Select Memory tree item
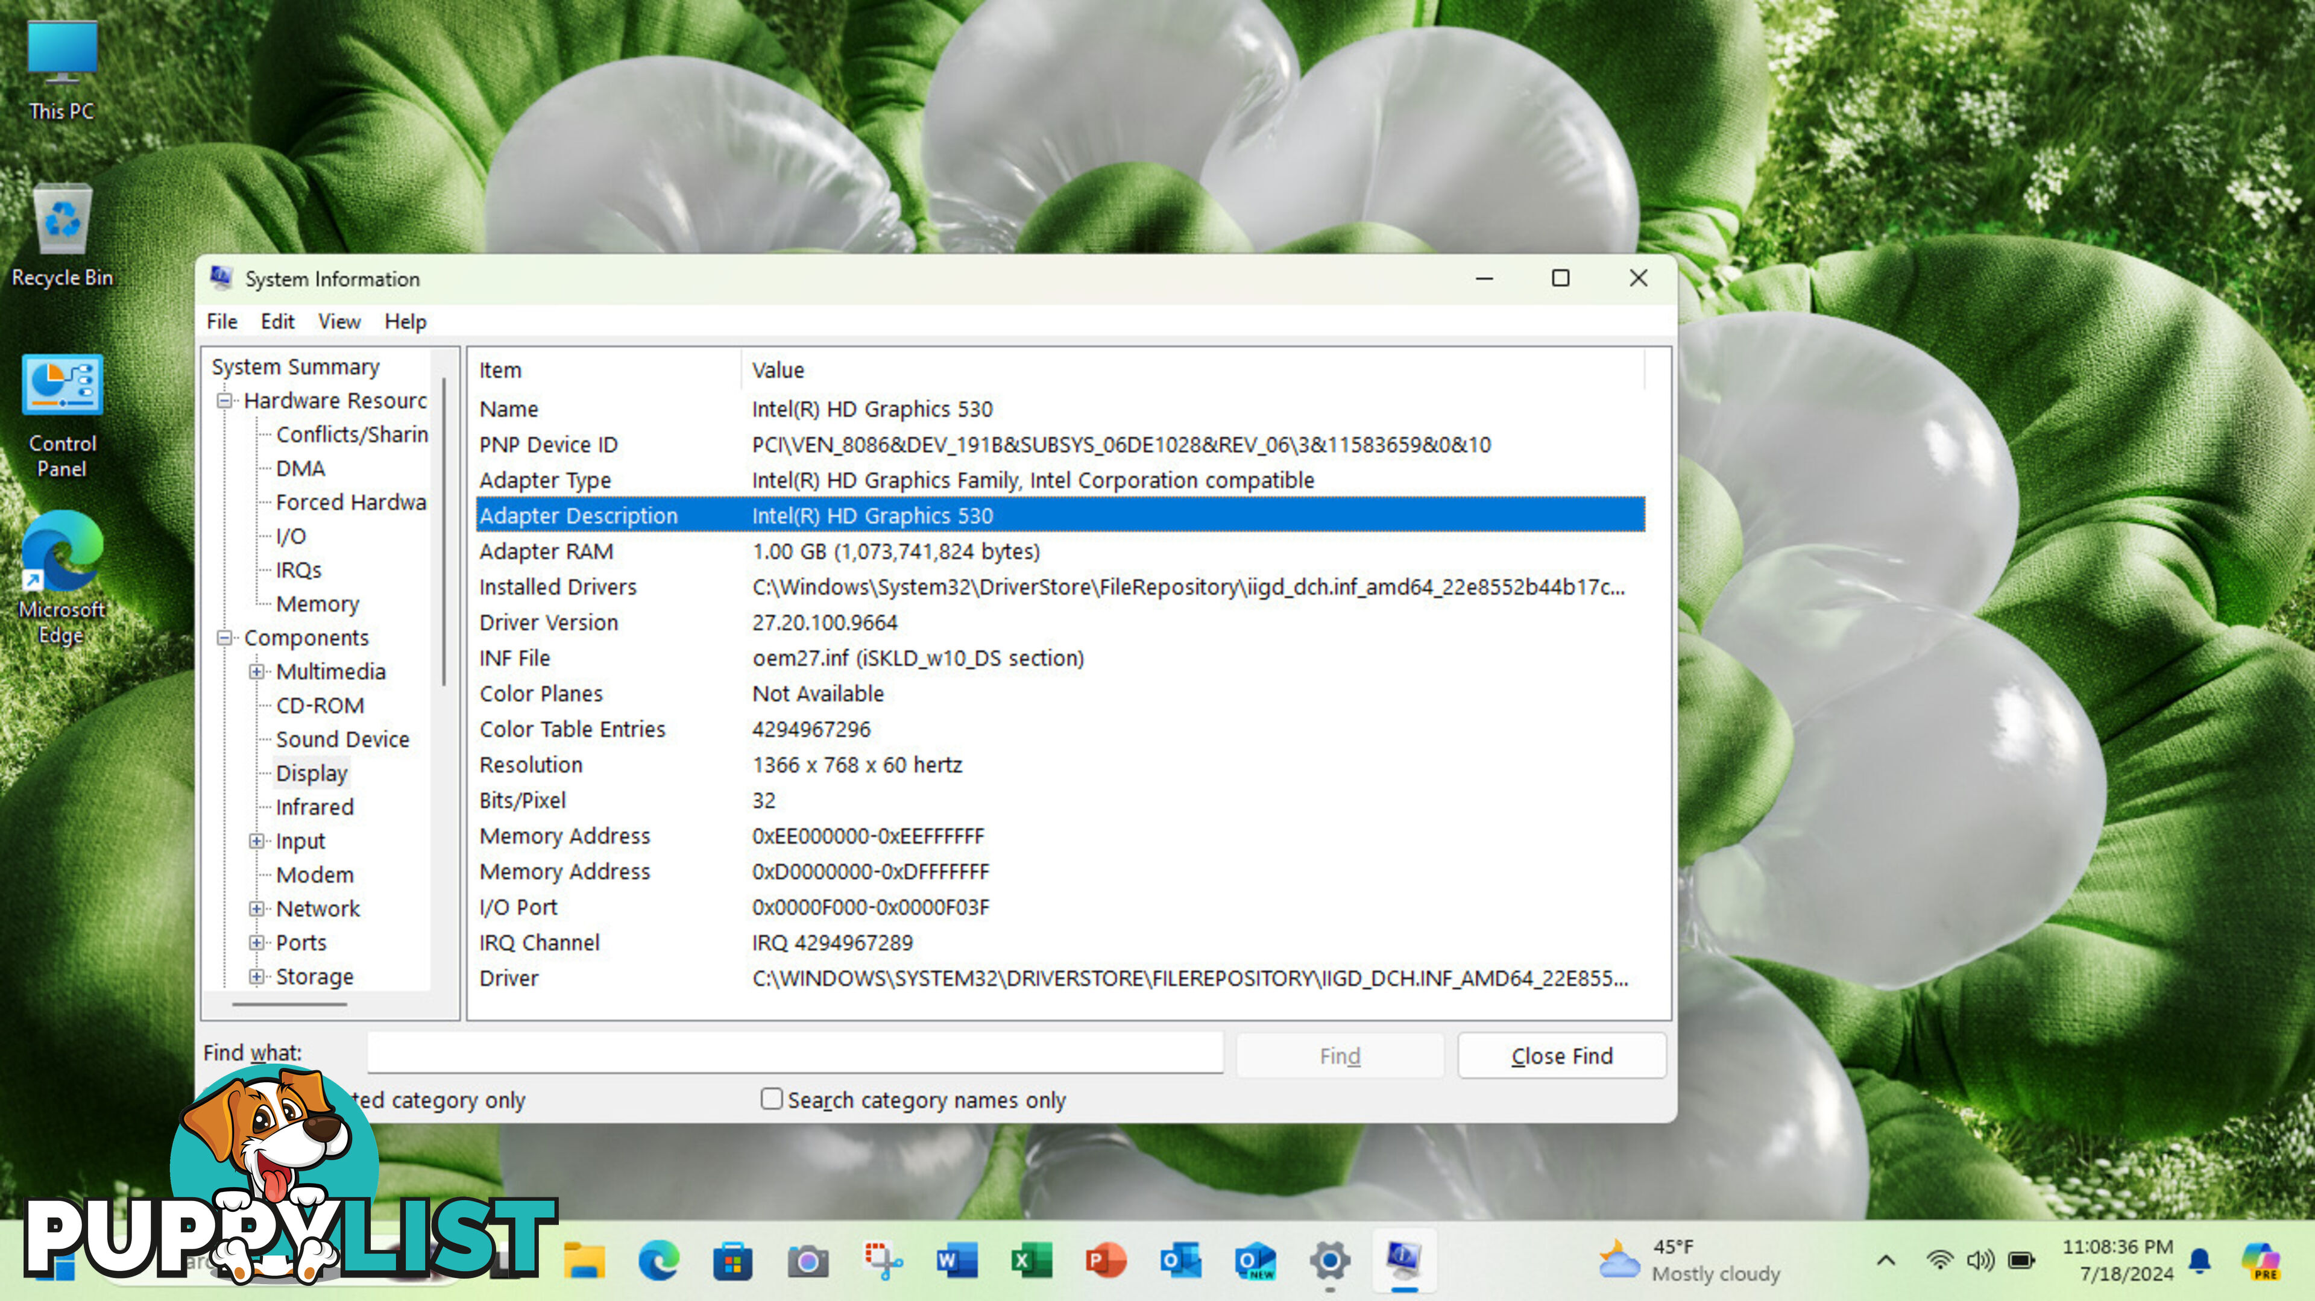The height and width of the screenshot is (1301, 2315). click(x=318, y=604)
